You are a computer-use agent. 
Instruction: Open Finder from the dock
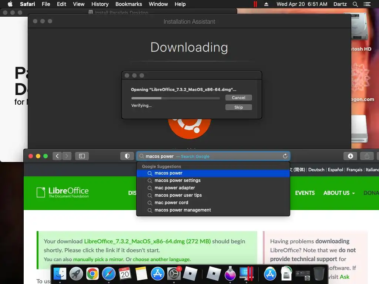60,274
